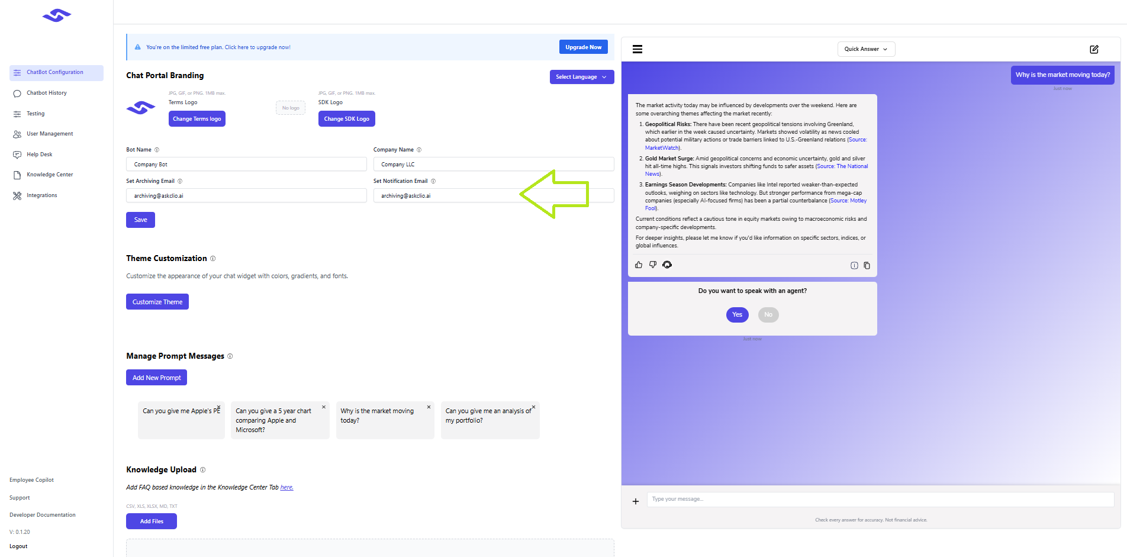Image resolution: width=1127 pixels, height=557 pixels.
Task: Open the hamburger menu in chat panel
Action: 637,49
